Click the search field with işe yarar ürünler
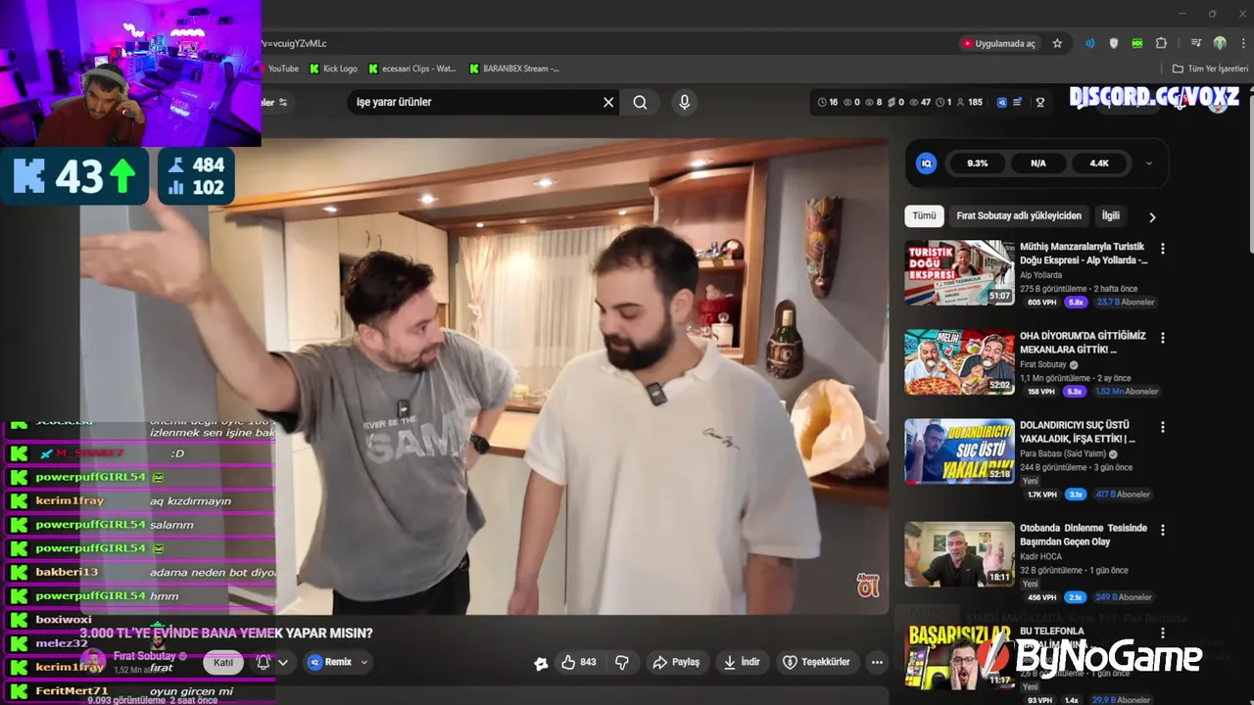Image resolution: width=1254 pixels, height=705 pixels. (475, 102)
